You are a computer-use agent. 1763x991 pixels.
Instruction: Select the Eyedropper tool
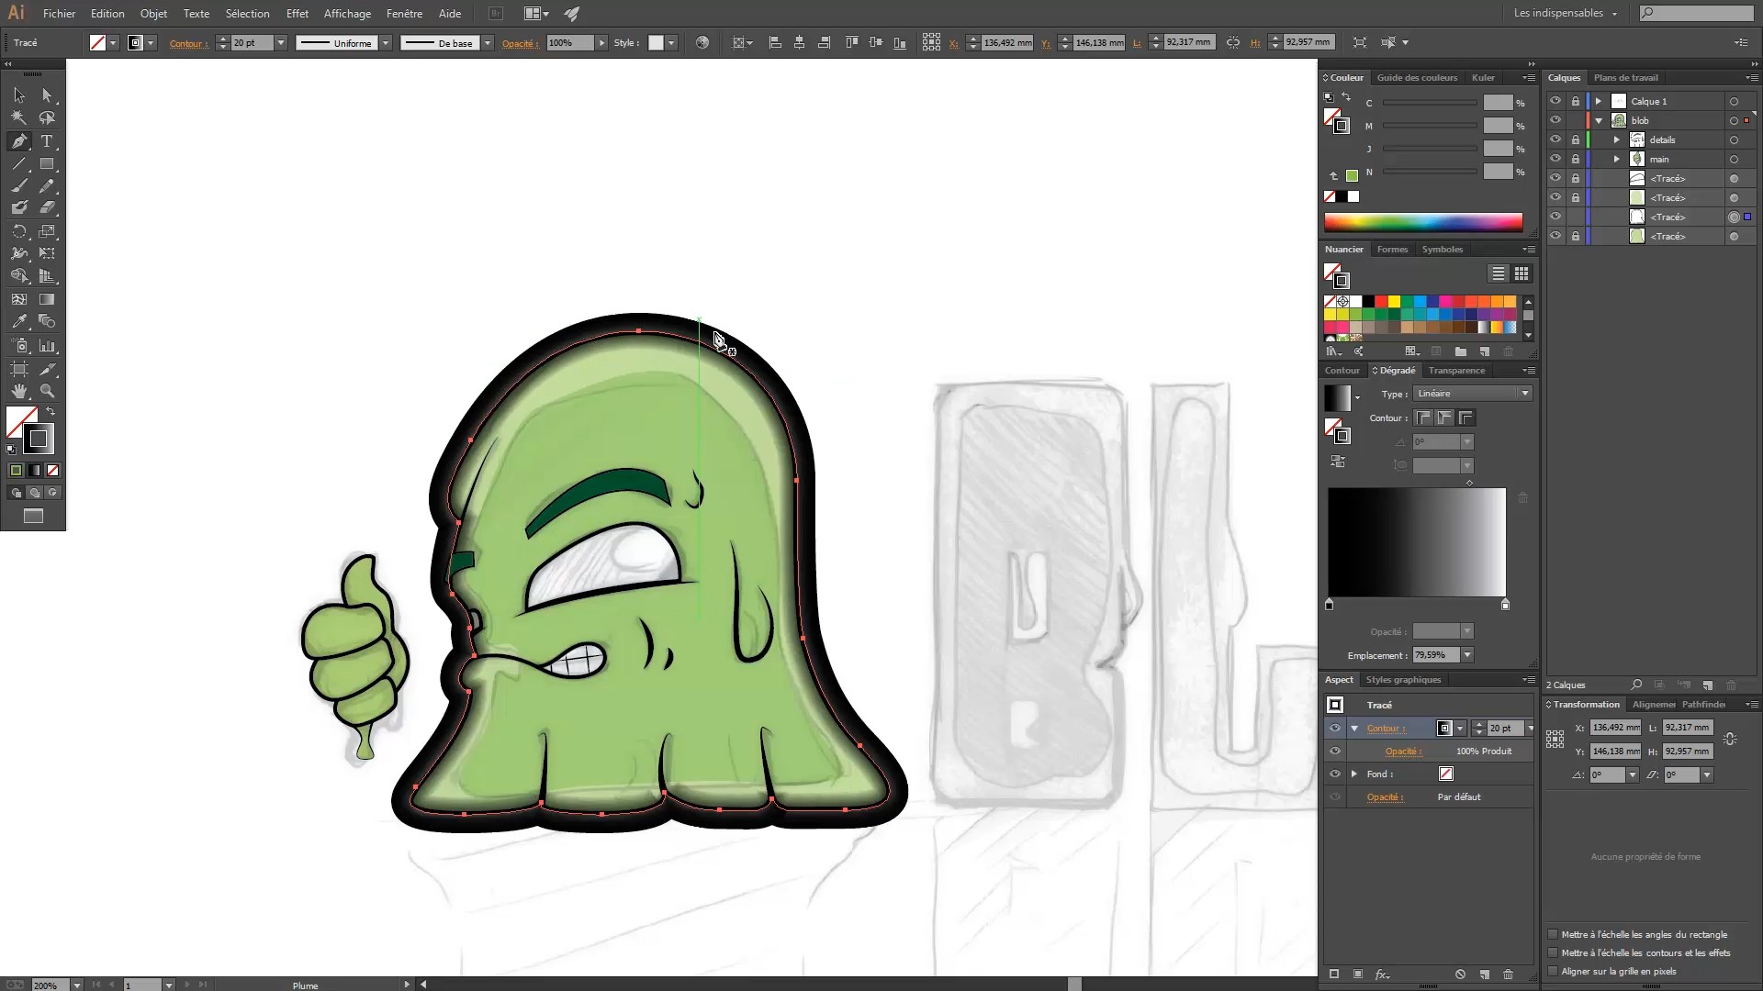point(19,322)
